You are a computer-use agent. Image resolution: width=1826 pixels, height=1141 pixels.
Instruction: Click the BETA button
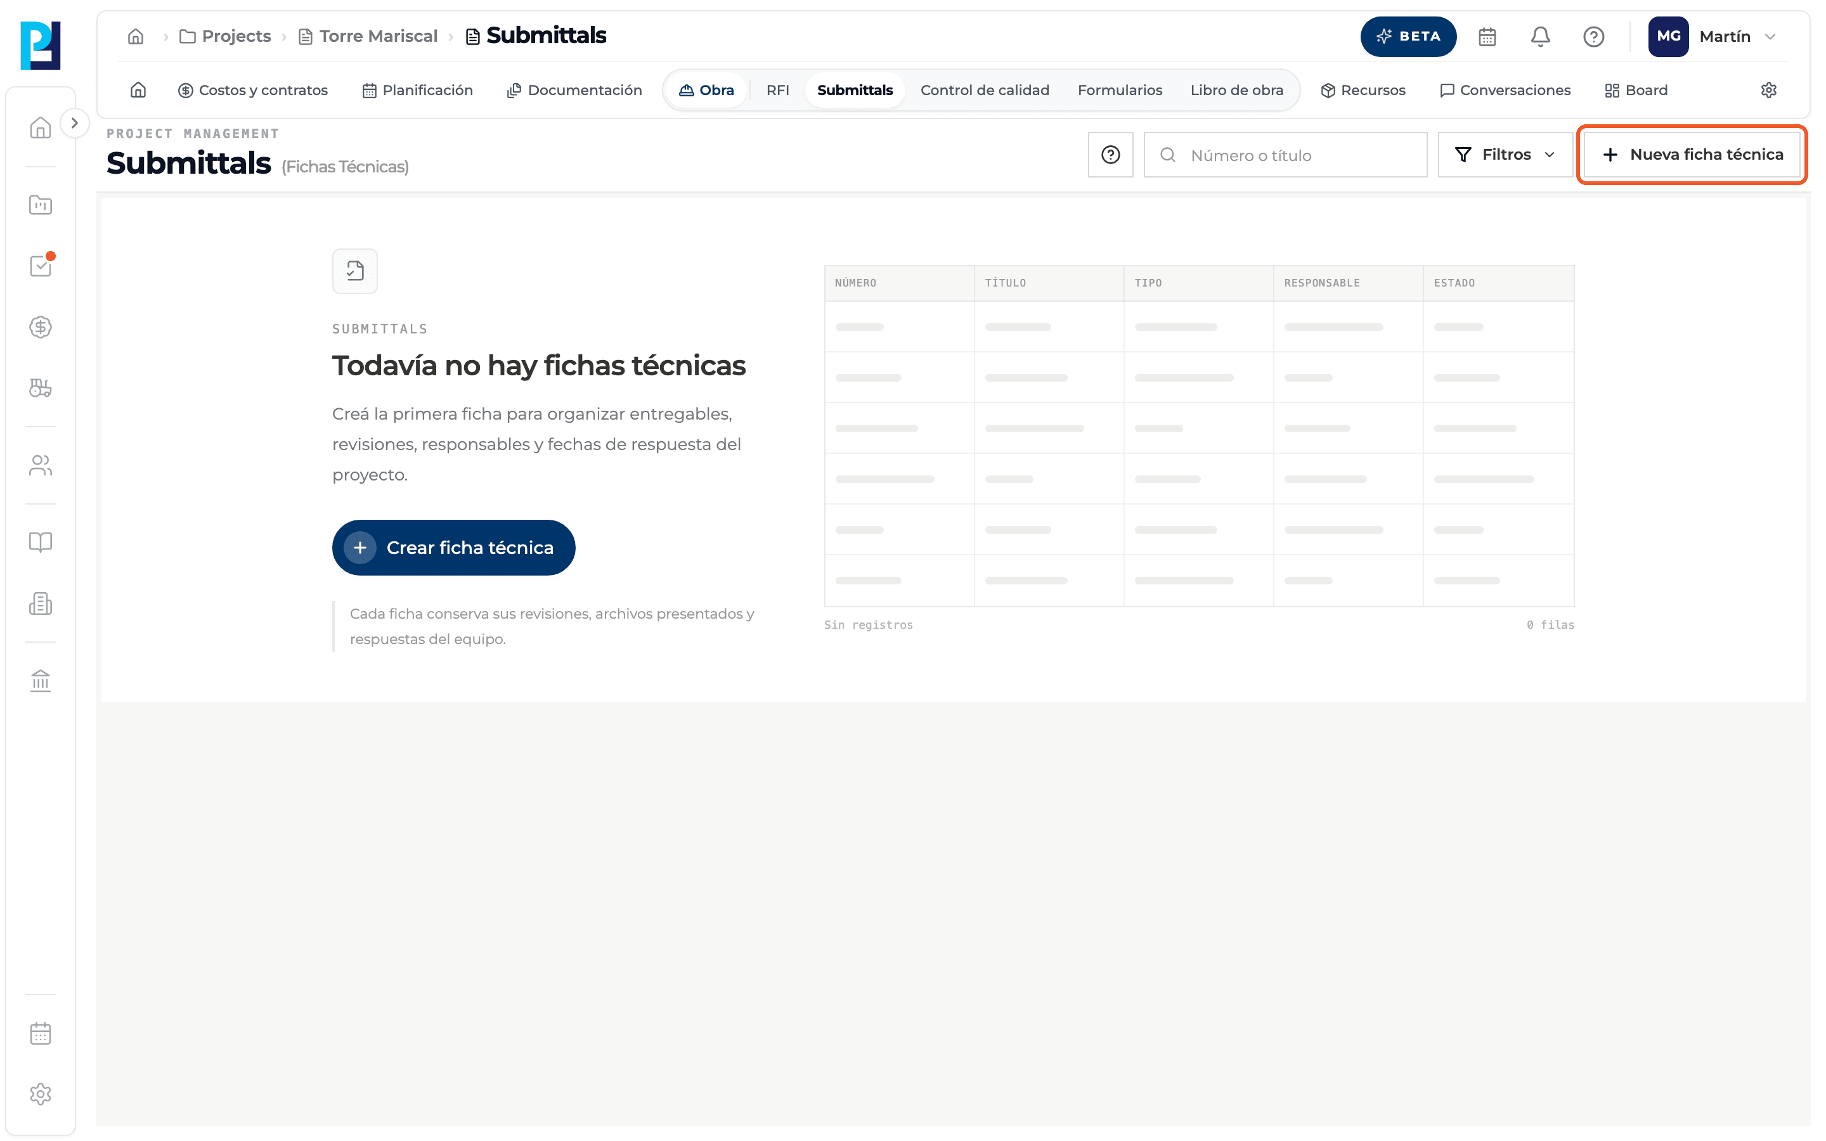(x=1408, y=36)
